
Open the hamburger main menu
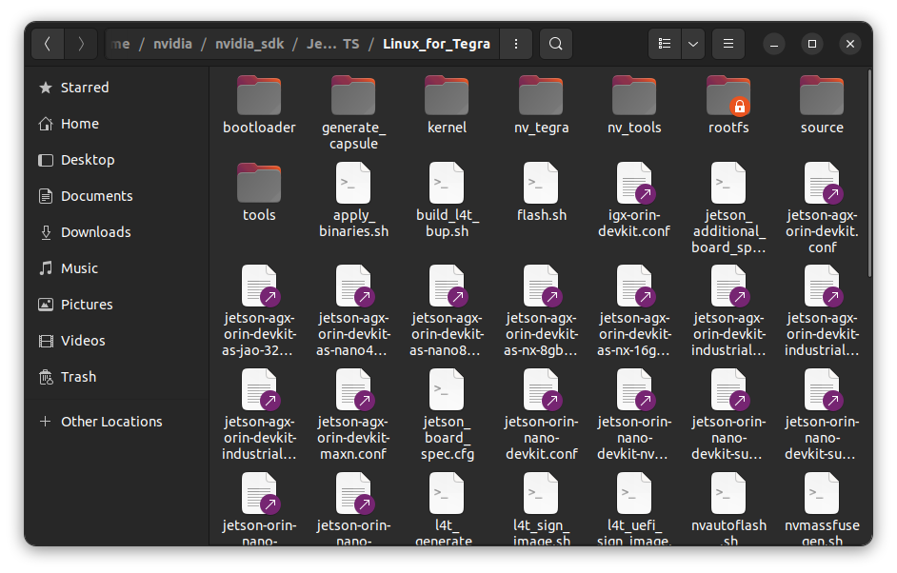728,44
